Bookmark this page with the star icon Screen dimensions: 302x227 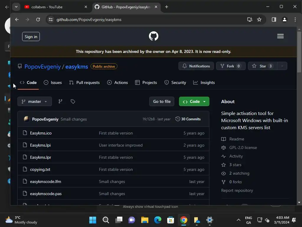pyautogui.click(x=259, y=20)
